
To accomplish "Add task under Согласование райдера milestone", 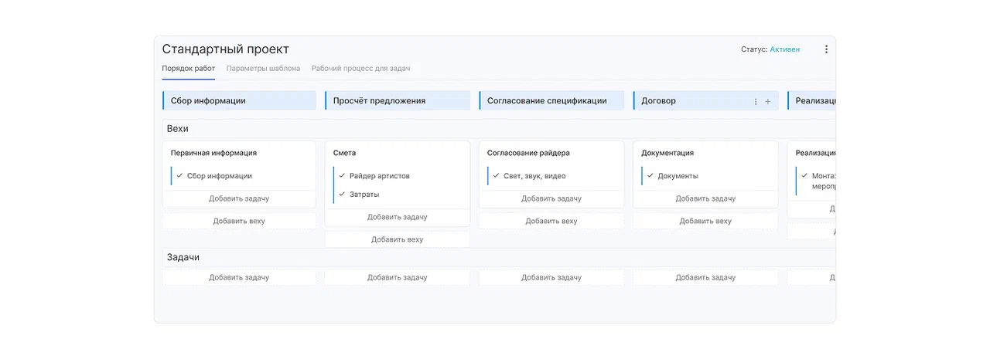I will click(551, 199).
